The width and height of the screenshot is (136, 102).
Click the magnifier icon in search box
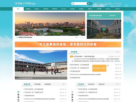[x=73, y=4]
